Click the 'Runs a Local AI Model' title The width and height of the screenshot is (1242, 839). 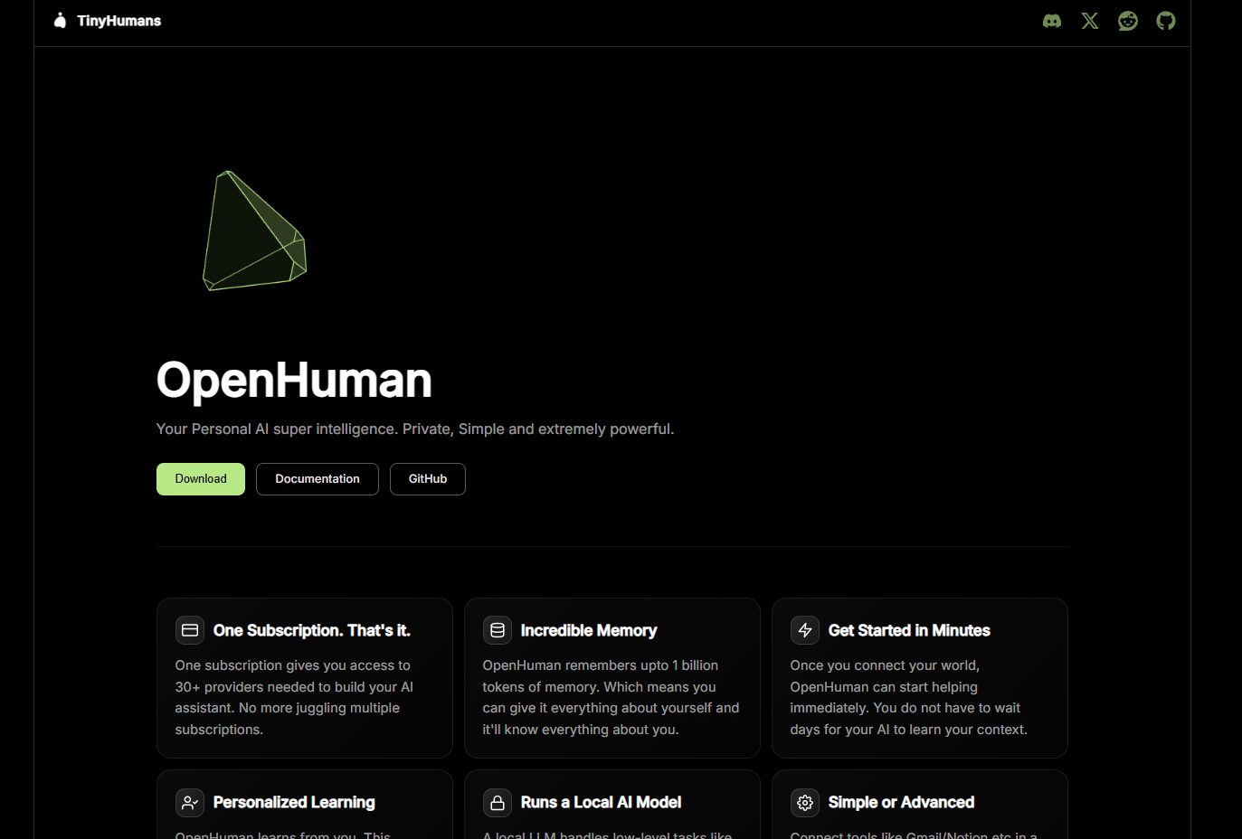[x=601, y=802]
